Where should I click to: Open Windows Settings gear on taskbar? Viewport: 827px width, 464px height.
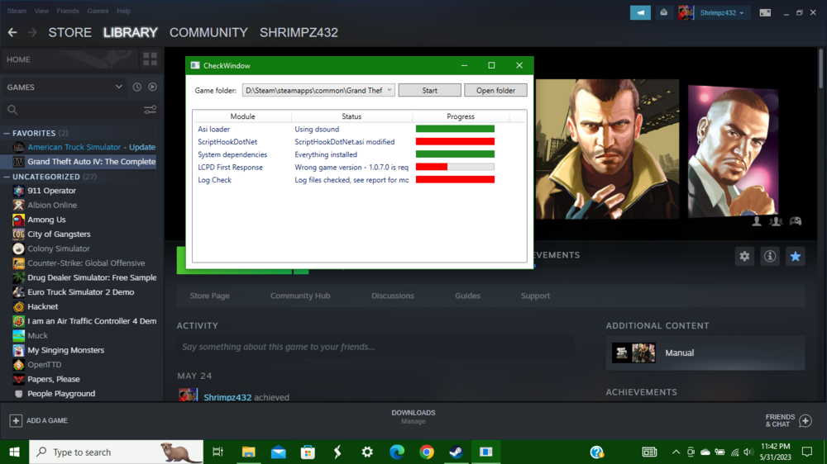click(367, 452)
